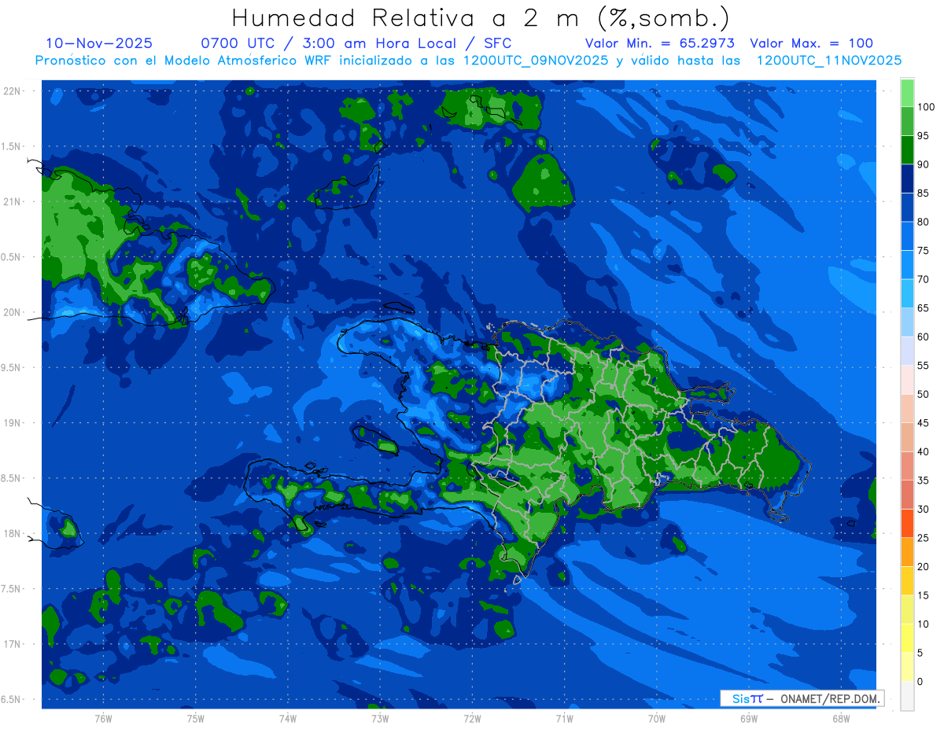Viewport: 944px width, 729px height.
Task: Click the title "Humedad Relativa a 2 m (%,somb.)"
Action: (481, 17)
